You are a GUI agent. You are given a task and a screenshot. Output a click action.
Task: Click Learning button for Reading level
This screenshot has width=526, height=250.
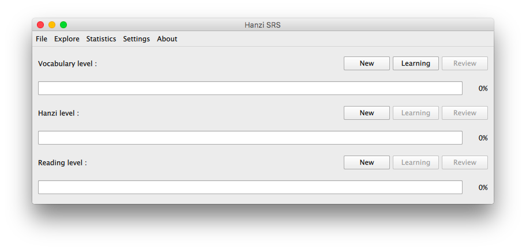coord(416,162)
